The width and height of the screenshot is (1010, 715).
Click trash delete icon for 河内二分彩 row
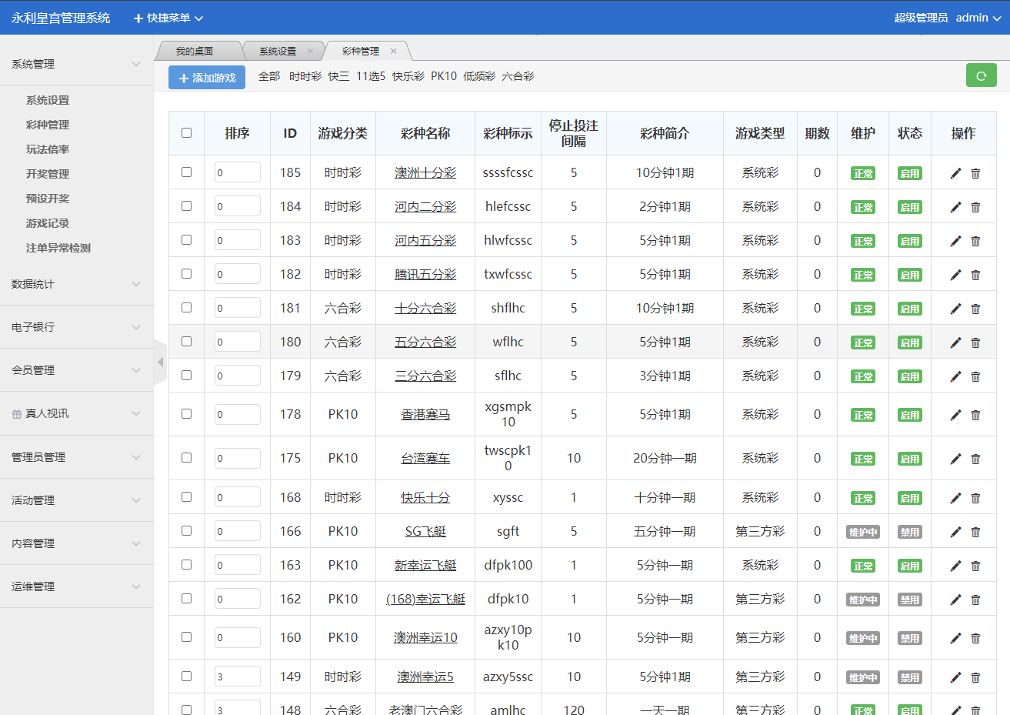975,207
